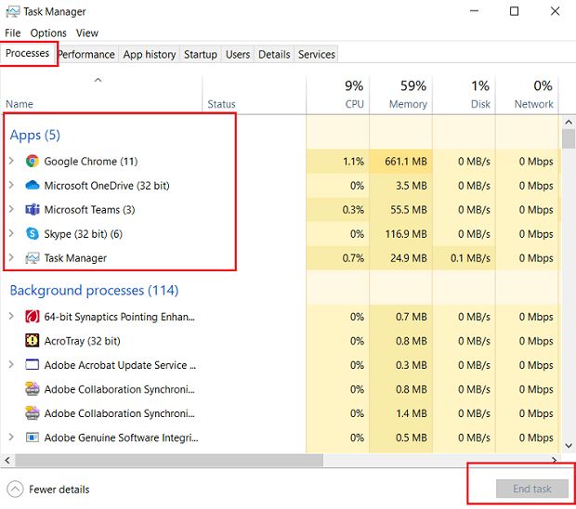This screenshot has width=576, height=509.
Task: Click the horizontal scrollbar left arrow
Action: pyautogui.click(x=7, y=460)
